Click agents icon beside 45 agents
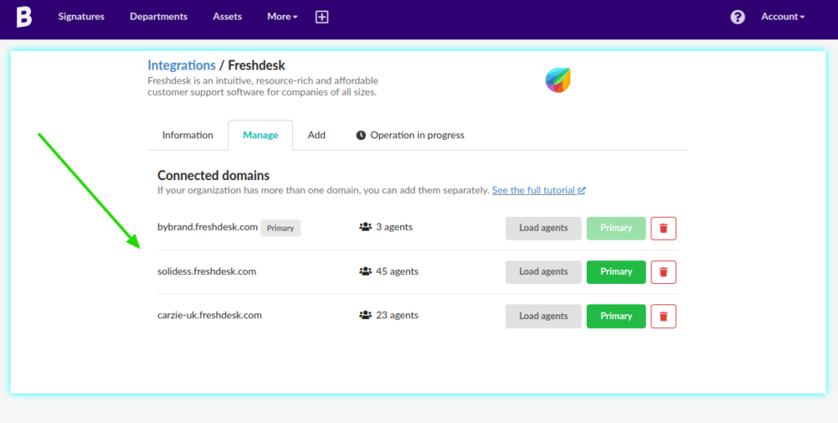This screenshot has width=838, height=423. [x=366, y=272]
